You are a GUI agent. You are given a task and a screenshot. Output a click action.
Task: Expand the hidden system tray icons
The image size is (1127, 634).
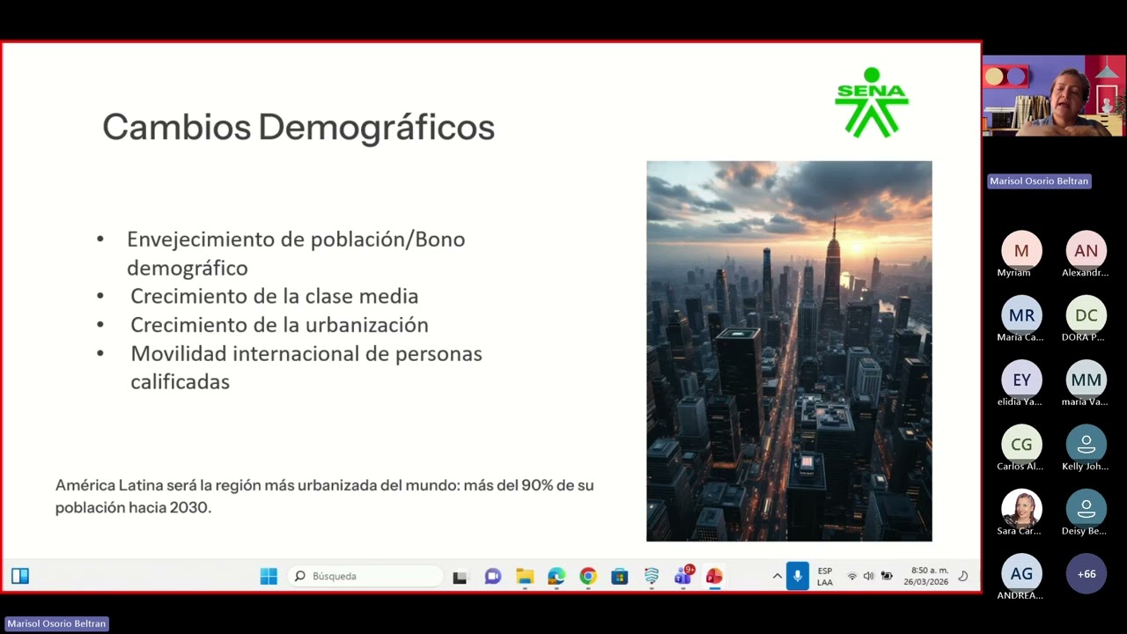[x=777, y=576]
